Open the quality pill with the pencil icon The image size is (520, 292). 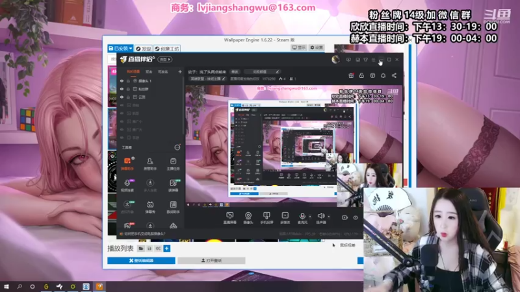[262, 71]
